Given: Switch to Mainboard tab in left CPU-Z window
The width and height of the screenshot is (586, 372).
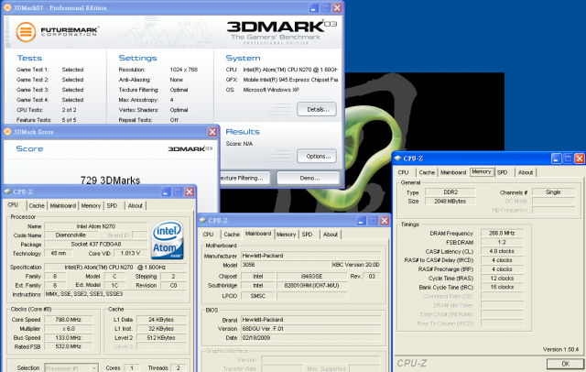Looking at the screenshot, I should (63, 205).
